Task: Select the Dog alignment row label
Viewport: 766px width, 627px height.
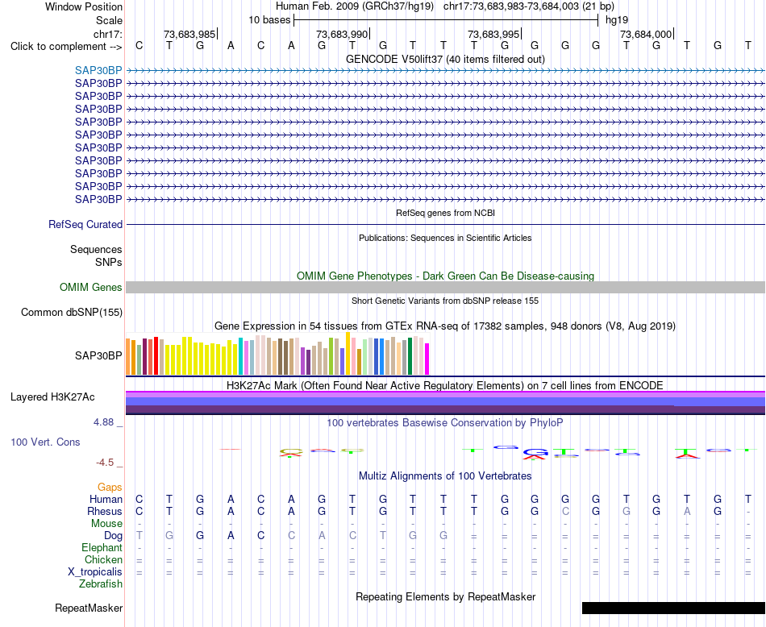Action: [x=113, y=536]
